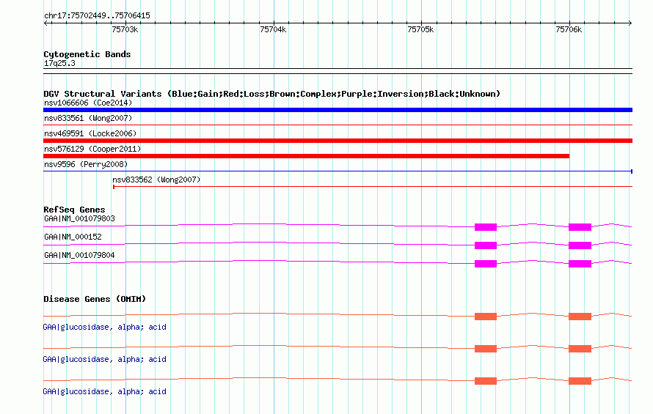Open the first GAA|glucosidase, alpha; acid link
Screen dimensions: 653x414
[104, 327]
